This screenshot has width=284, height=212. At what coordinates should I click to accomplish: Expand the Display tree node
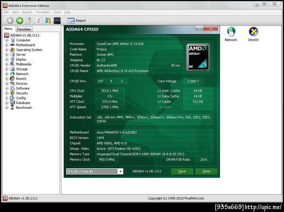(7, 59)
